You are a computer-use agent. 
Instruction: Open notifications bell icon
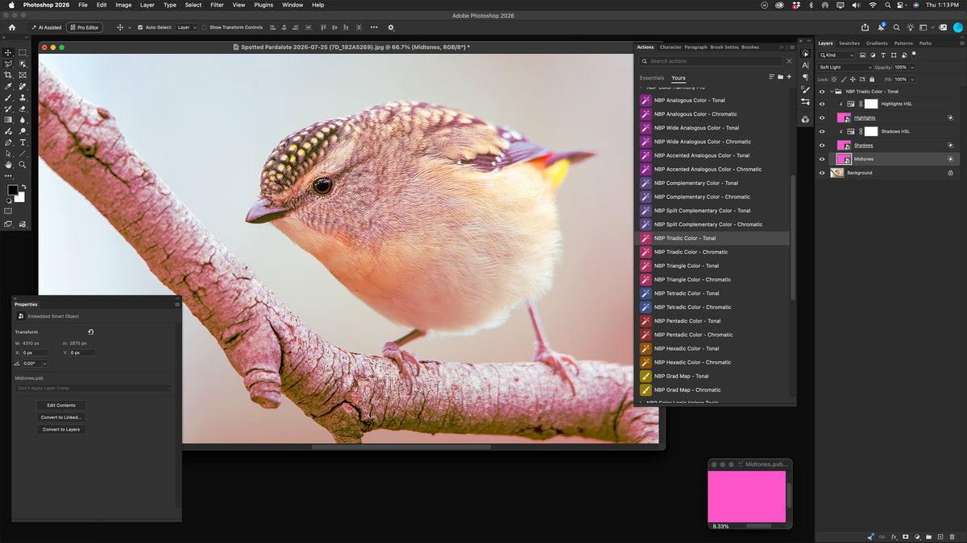(881, 27)
